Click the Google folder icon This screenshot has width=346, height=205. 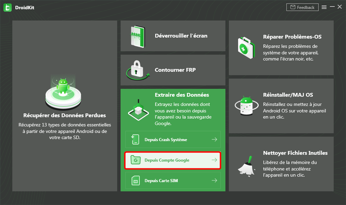(136, 160)
